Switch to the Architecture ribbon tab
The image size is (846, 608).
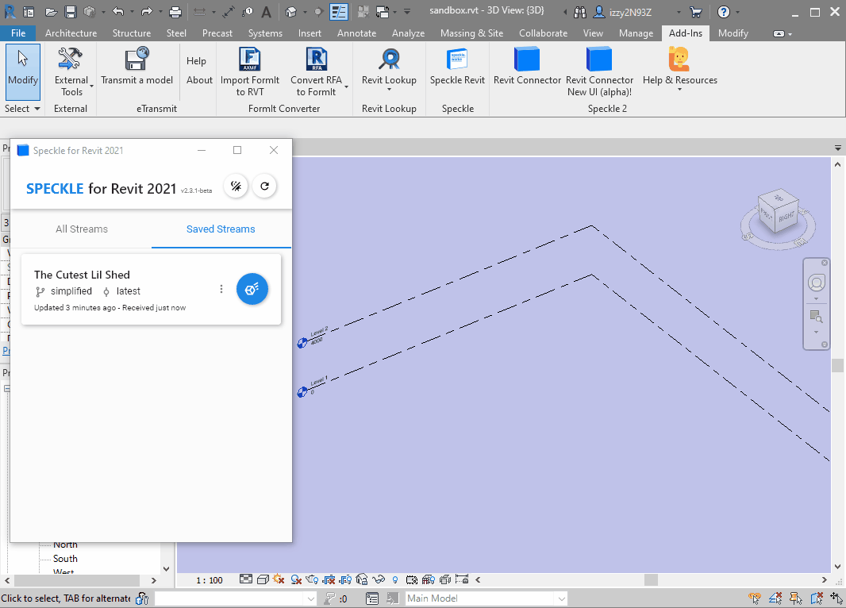tap(71, 33)
